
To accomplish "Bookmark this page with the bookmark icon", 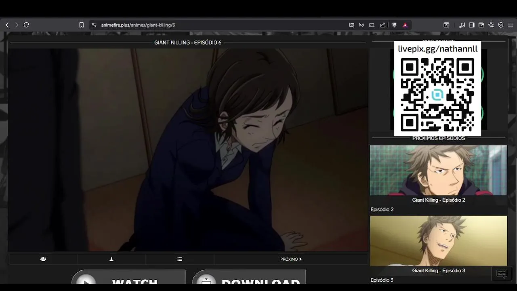I will (81, 25).
